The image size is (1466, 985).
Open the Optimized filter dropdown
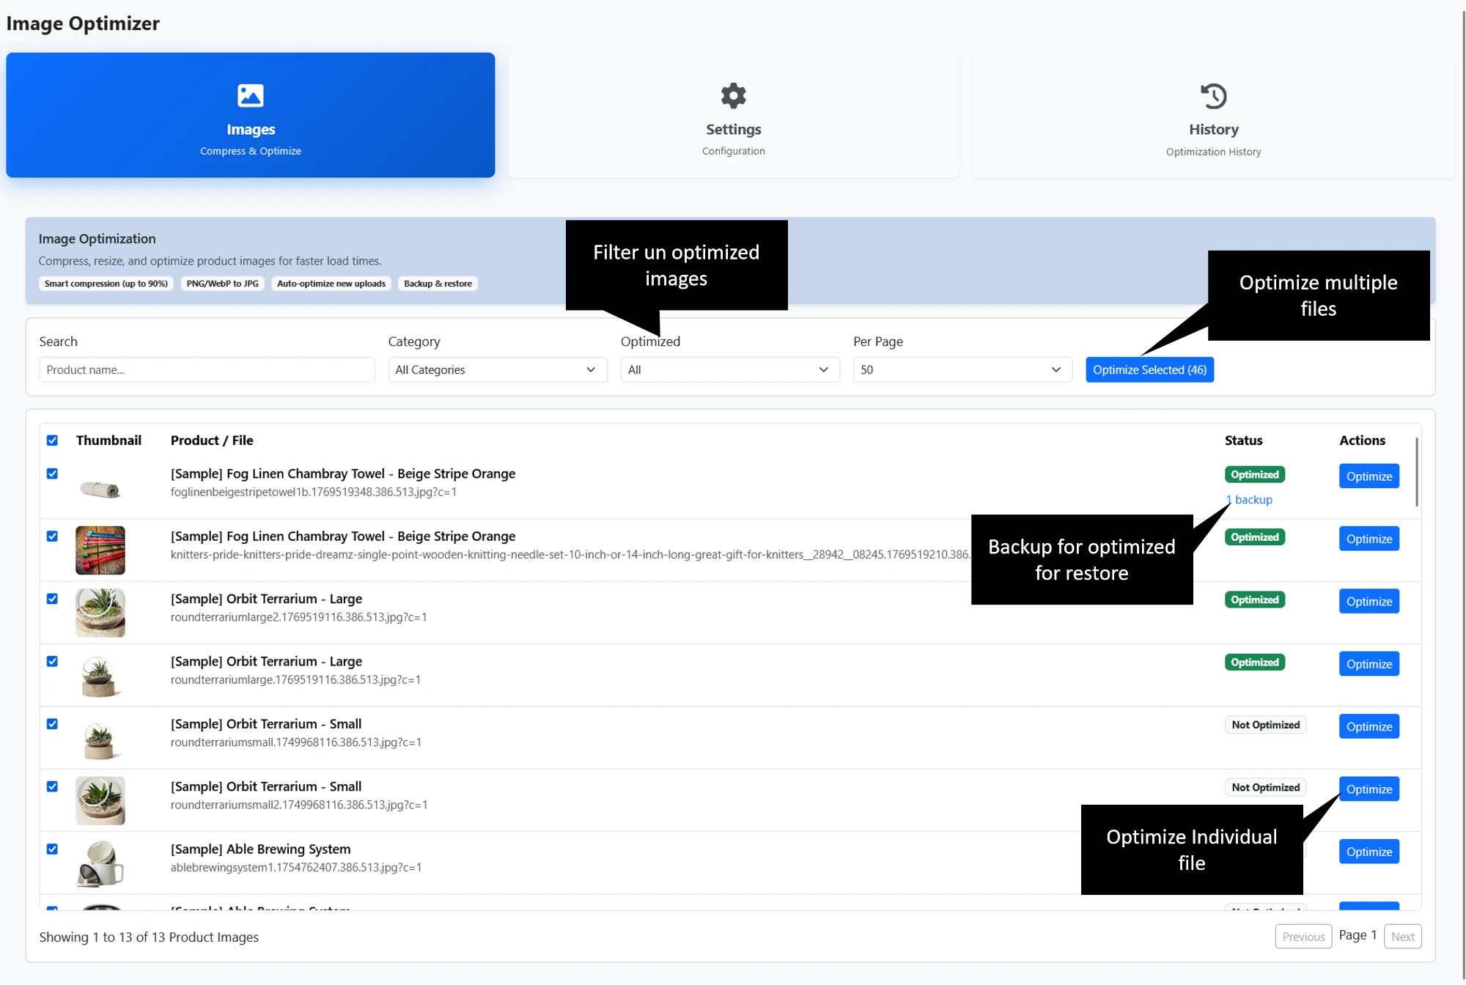729,369
